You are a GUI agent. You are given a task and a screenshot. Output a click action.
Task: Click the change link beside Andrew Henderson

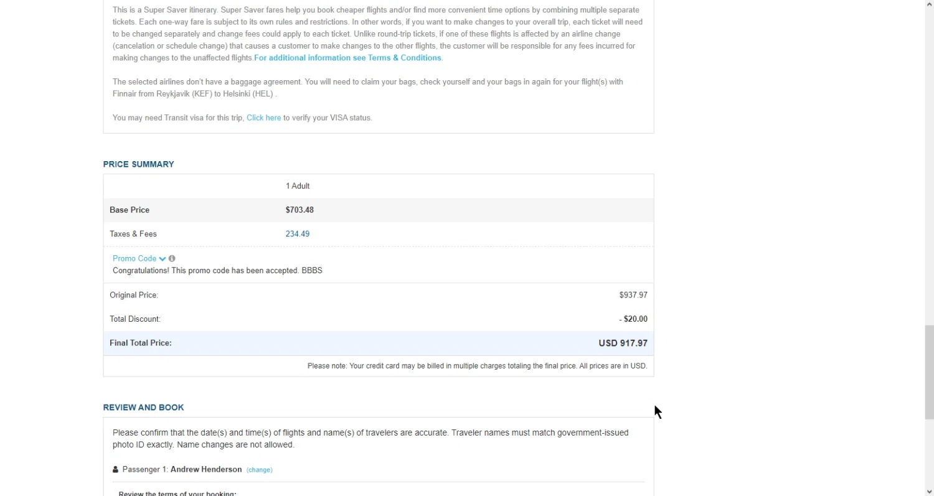coord(260,470)
